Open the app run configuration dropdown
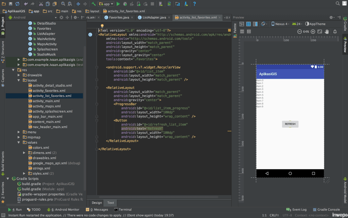 tap(106, 4)
